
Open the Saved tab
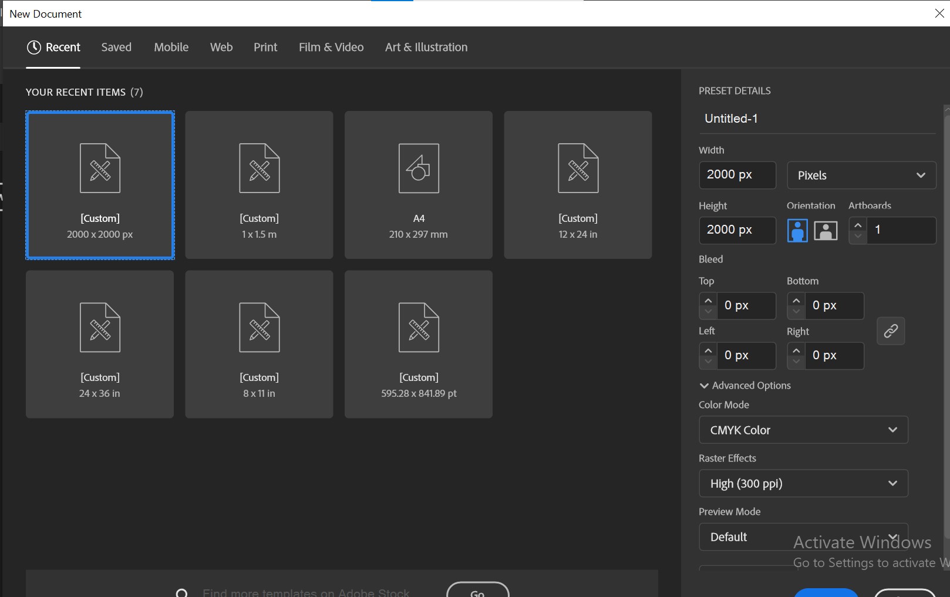[116, 48]
